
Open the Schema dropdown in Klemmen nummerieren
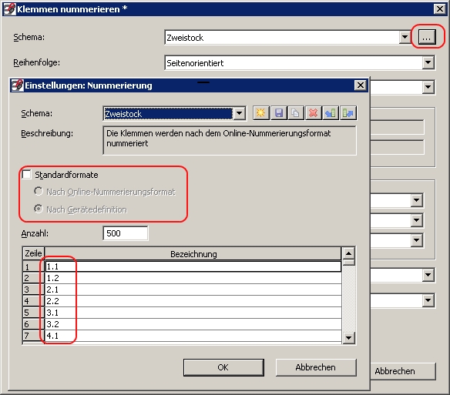coord(405,37)
